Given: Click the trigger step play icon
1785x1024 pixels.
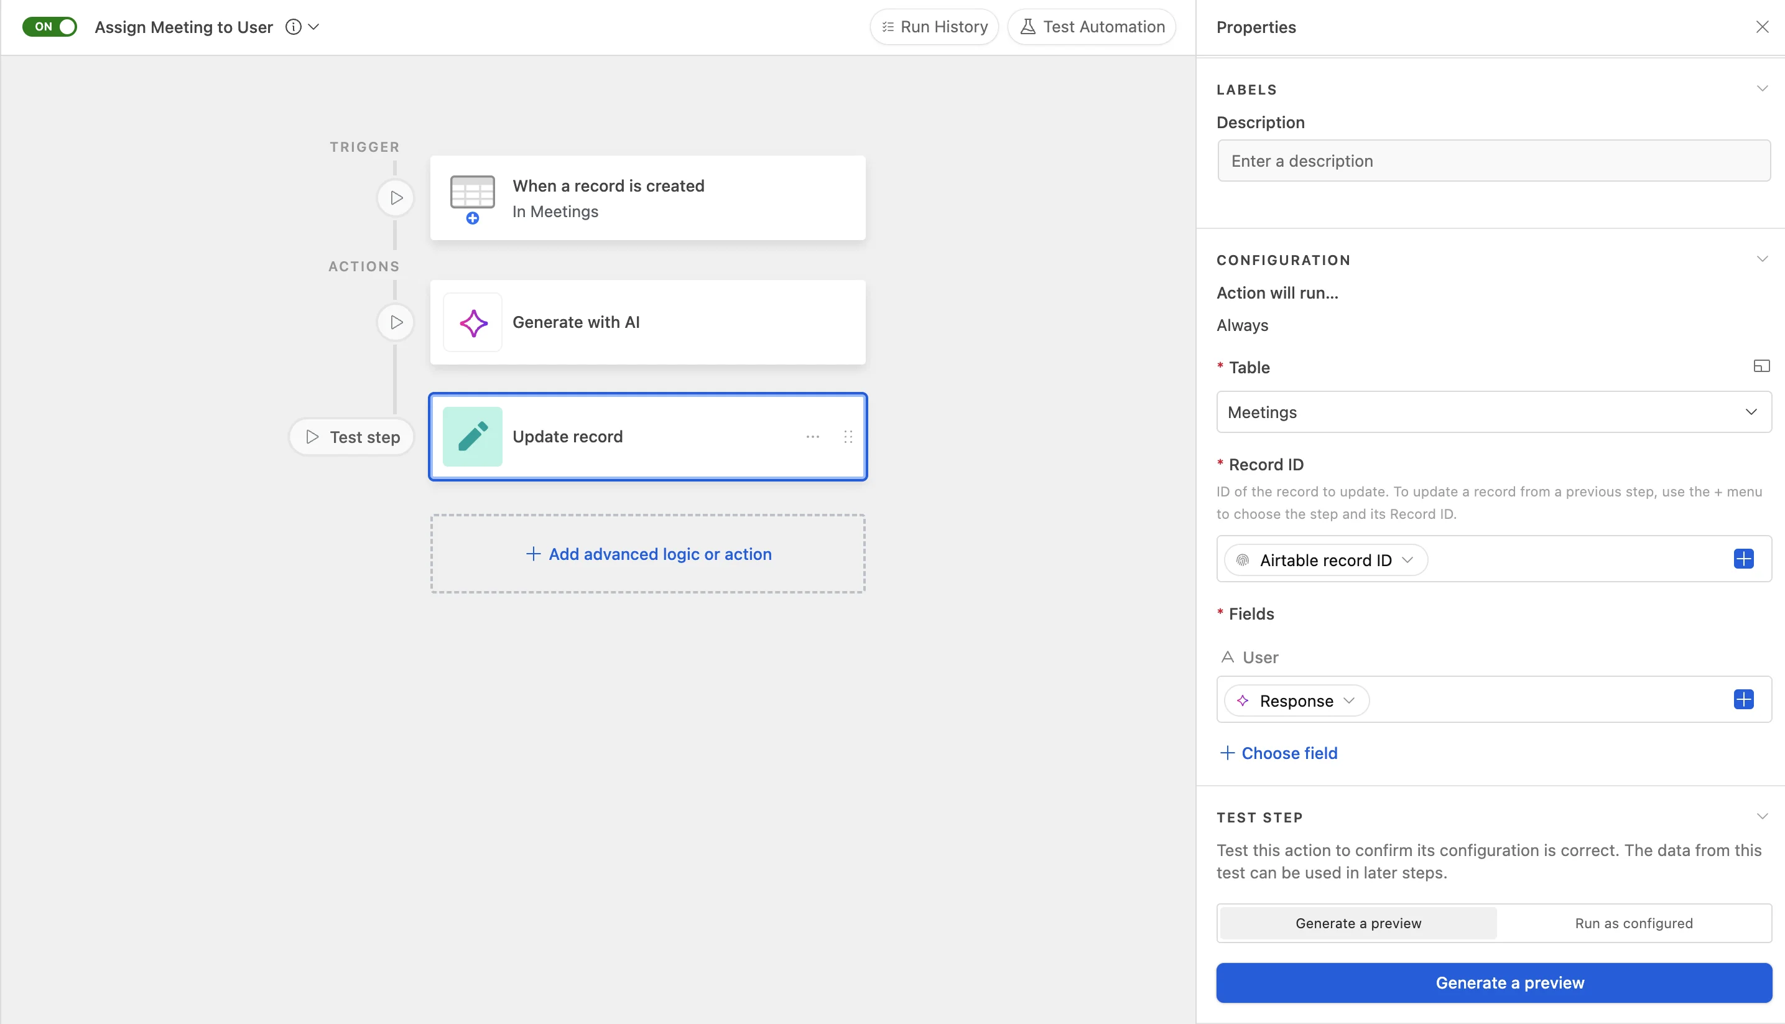Looking at the screenshot, I should (x=396, y=198).
